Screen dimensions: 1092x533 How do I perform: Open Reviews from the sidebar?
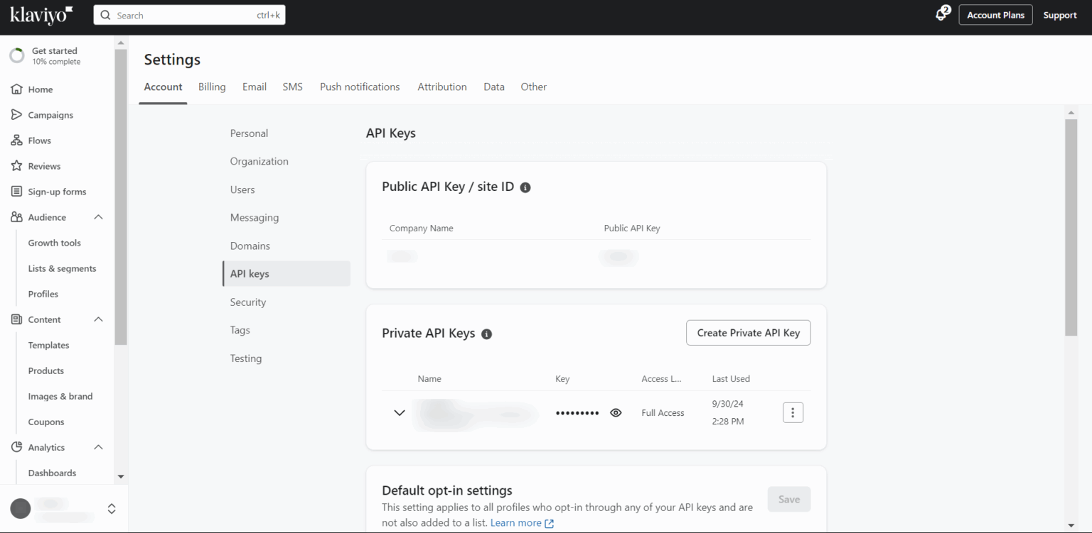coord(43,166)
